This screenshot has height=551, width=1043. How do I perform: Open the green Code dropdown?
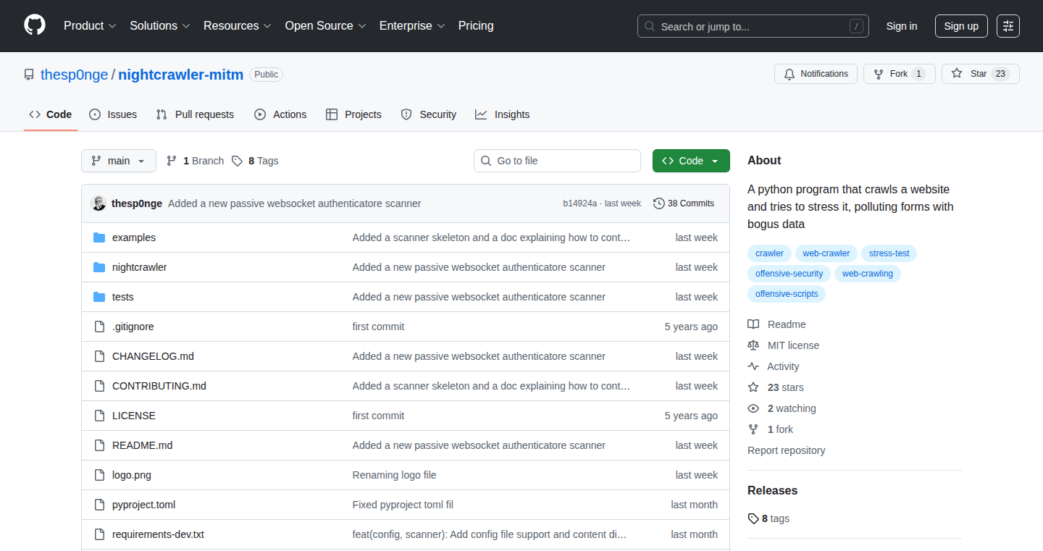pyautogui.click(x=691, y=161)
